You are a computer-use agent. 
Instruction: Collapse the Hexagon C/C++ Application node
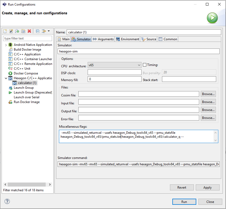click(x=6, y=78)
